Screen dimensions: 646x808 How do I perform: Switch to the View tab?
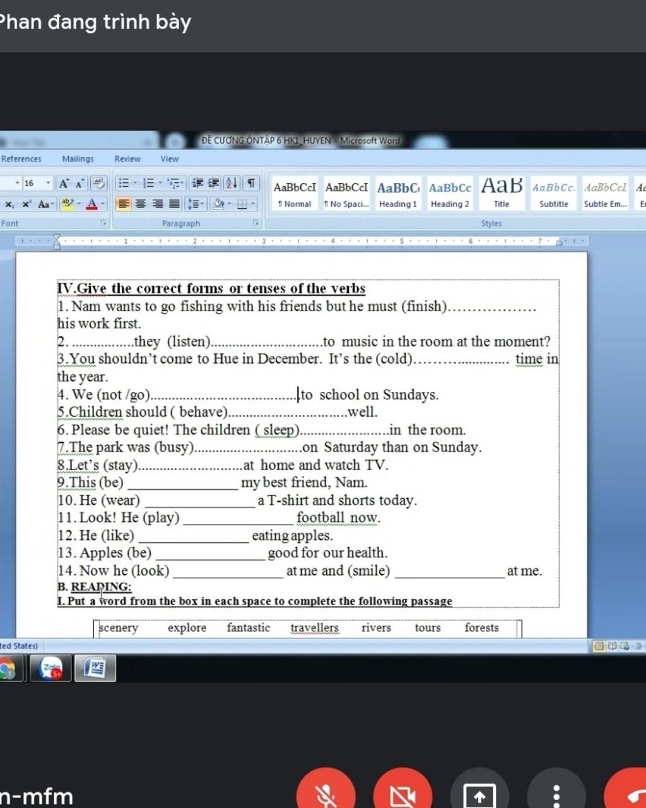pyautogui.click(x=170, y=159)
